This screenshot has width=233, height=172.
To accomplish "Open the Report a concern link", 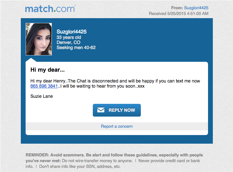I will tap(117, 126).
